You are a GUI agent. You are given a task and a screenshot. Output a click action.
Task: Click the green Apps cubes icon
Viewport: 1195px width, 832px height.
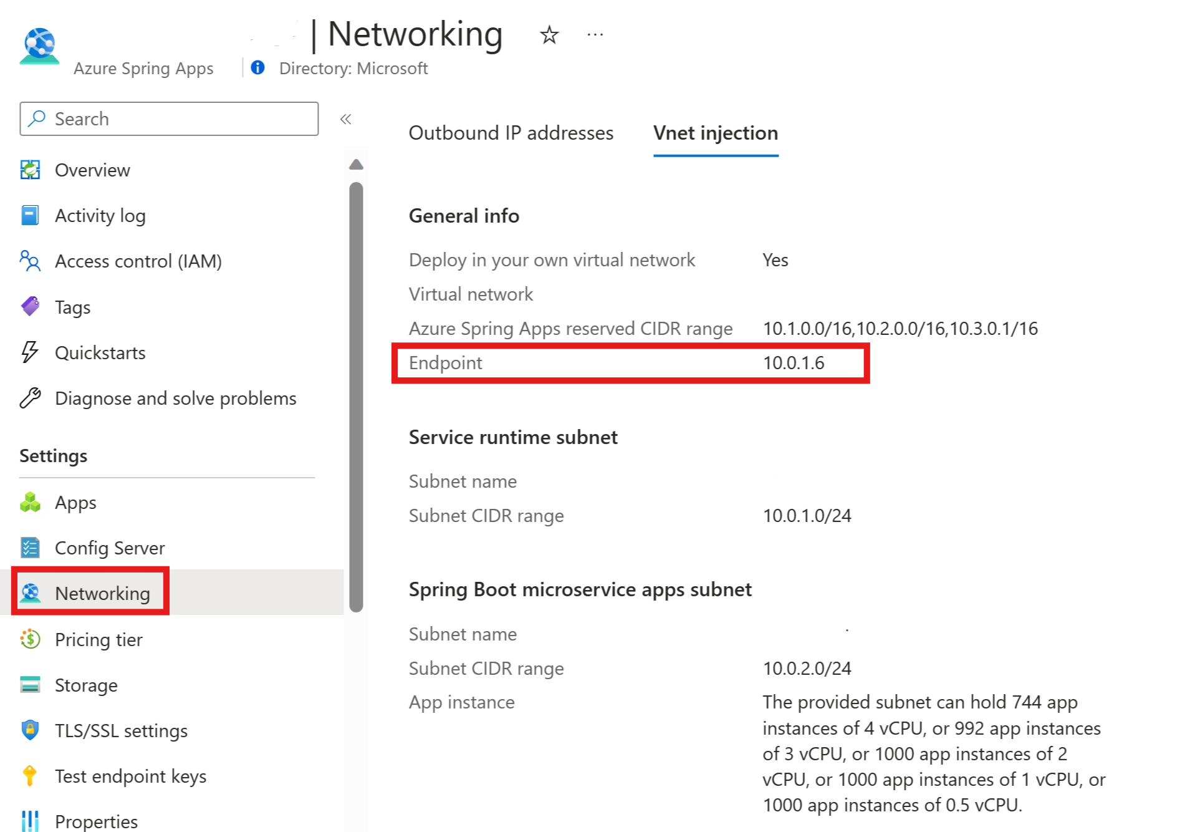coord(30,502)
